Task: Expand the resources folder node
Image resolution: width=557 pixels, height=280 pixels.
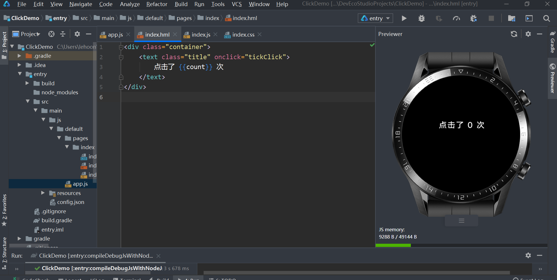Action: pyautogui.click(x=43, y=193)
